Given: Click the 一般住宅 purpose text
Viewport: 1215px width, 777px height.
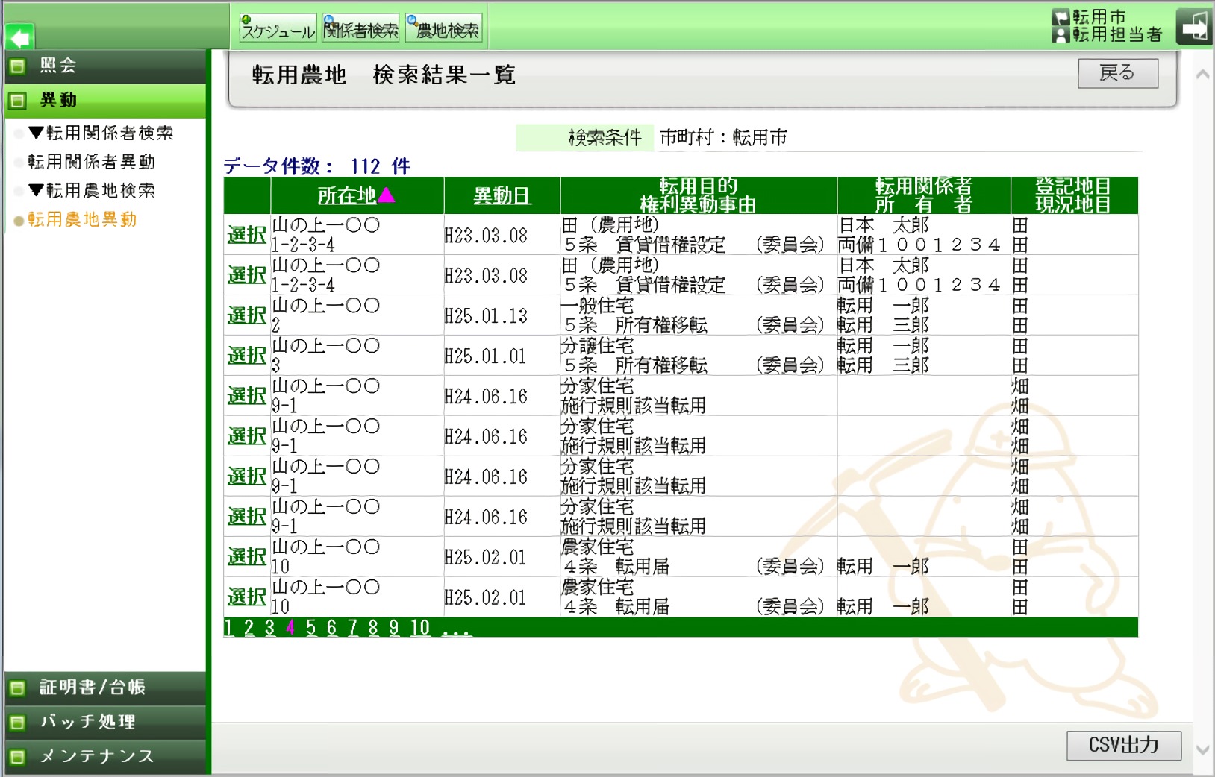Looking at the screenshot, I should (x=597, y=306).
